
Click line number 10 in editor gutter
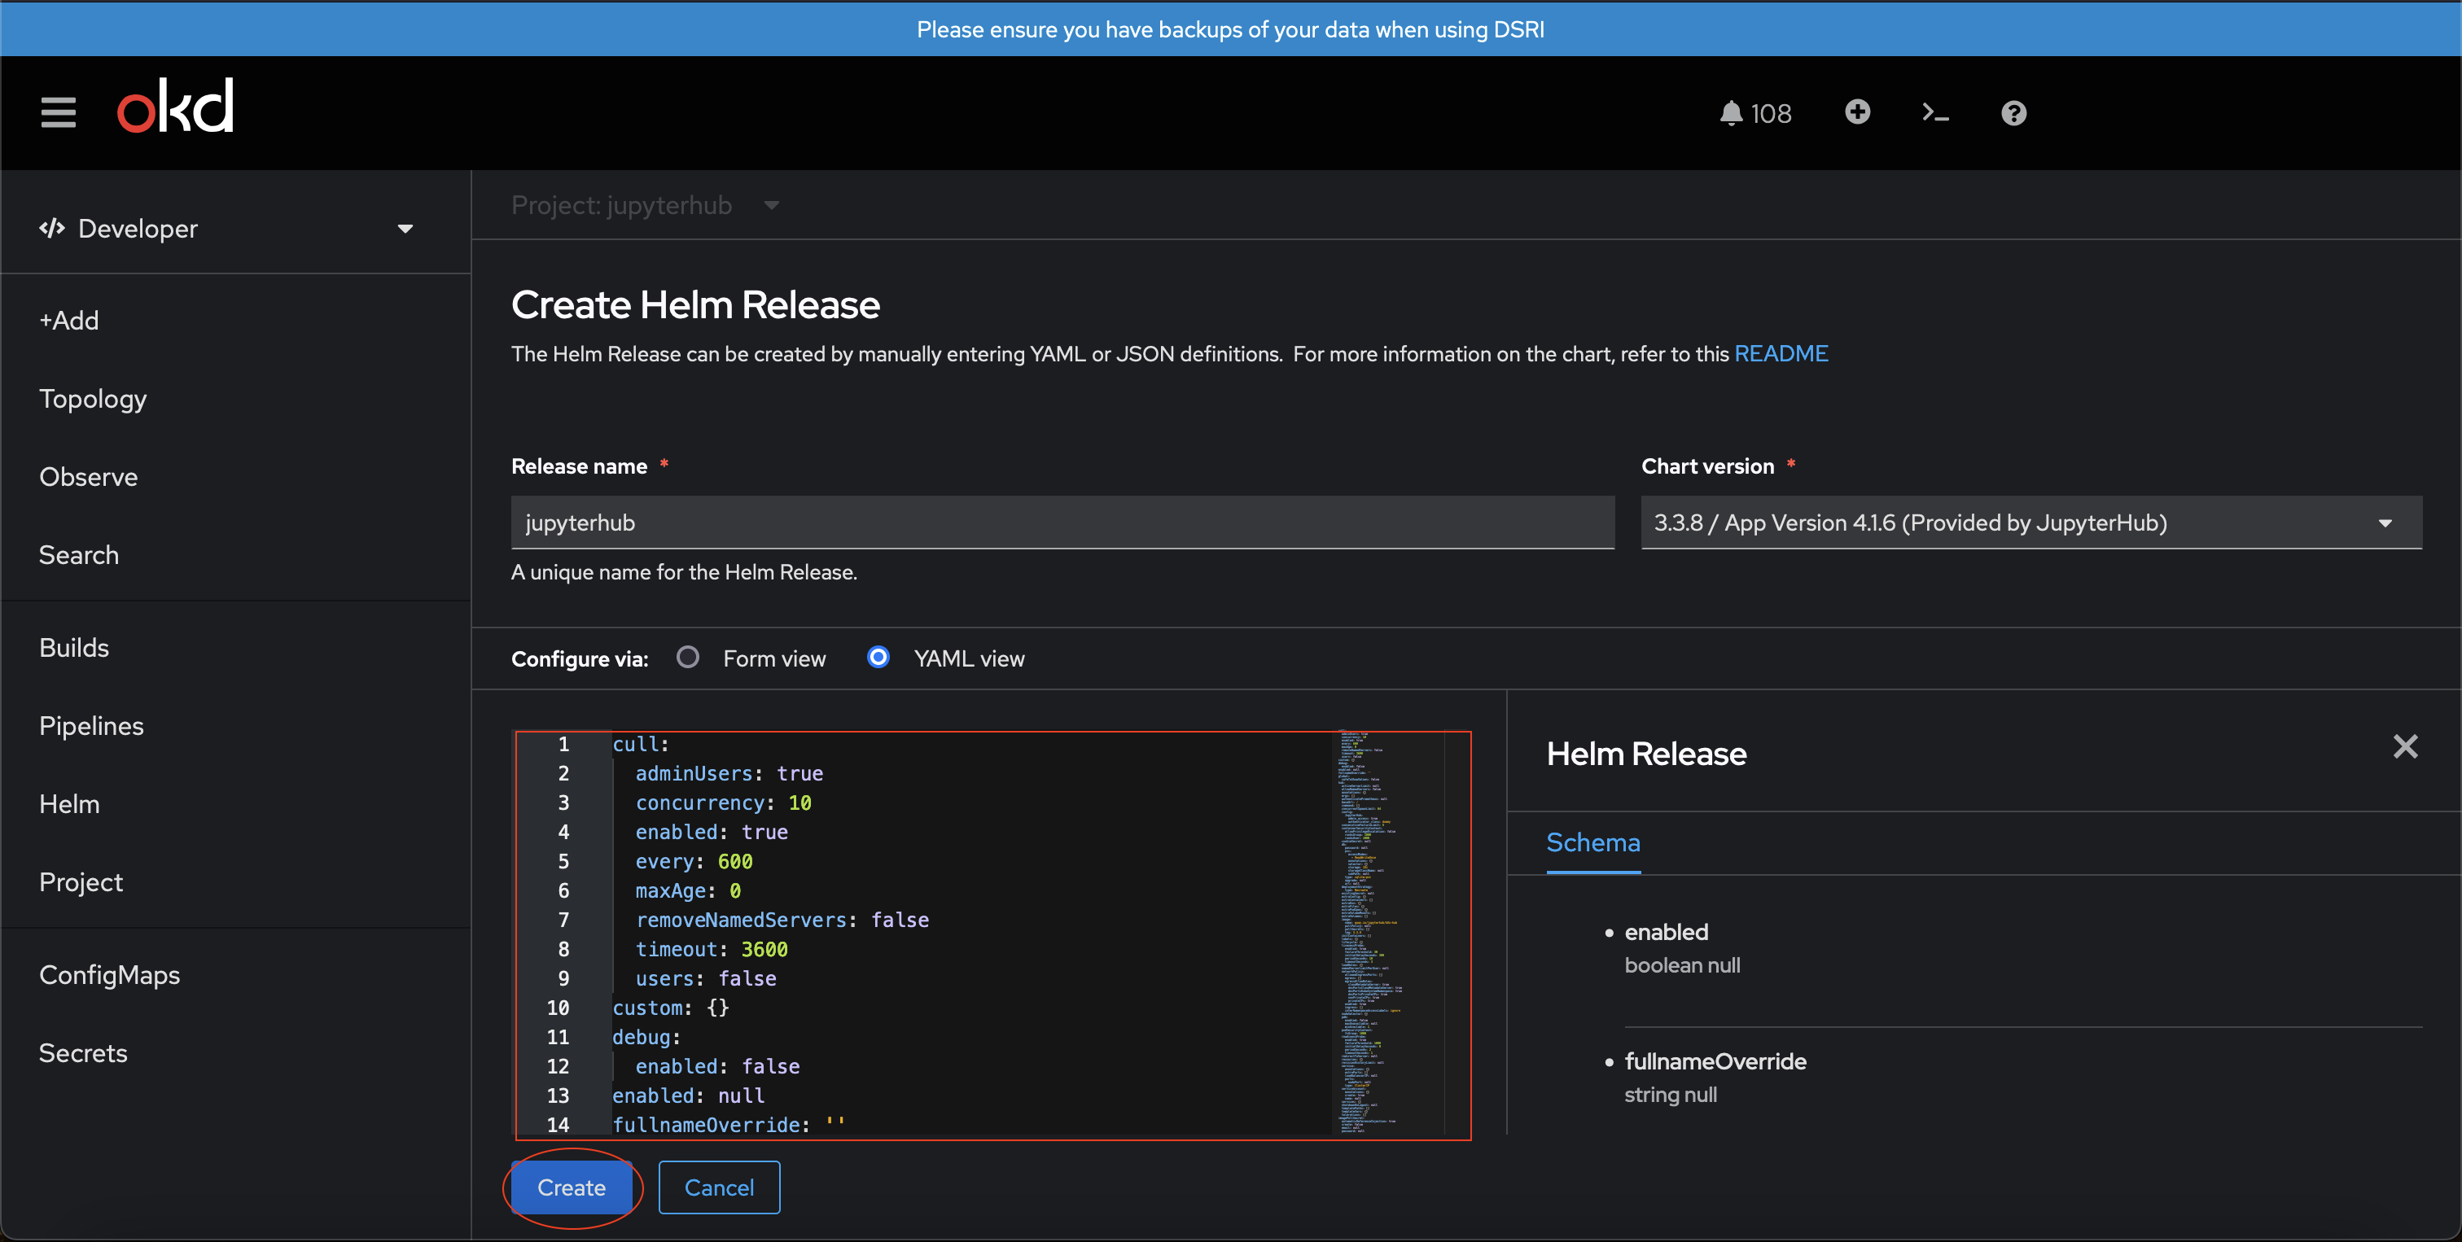[557, 1008]
